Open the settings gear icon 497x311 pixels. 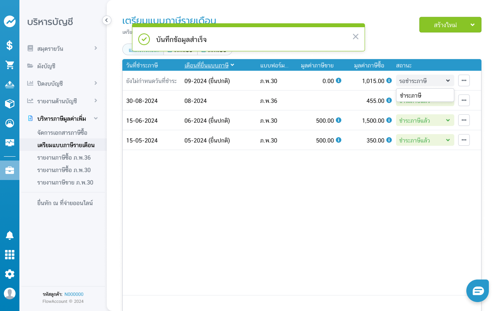(x=10, y=274)
